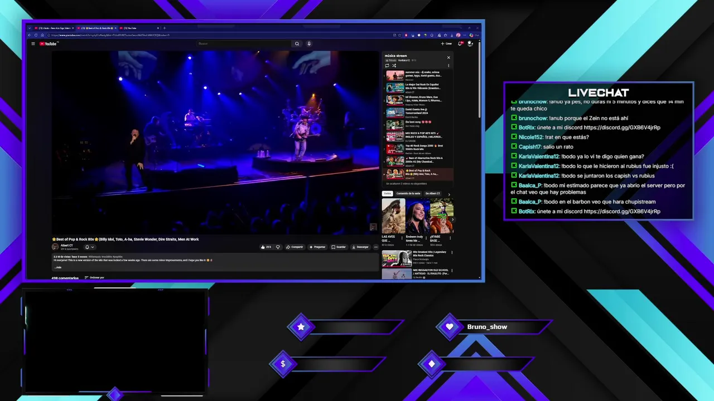Open Albert CT channel name link
Image resolution: width=714 pixels, height=401 pixels.
(x=66, y=245)
